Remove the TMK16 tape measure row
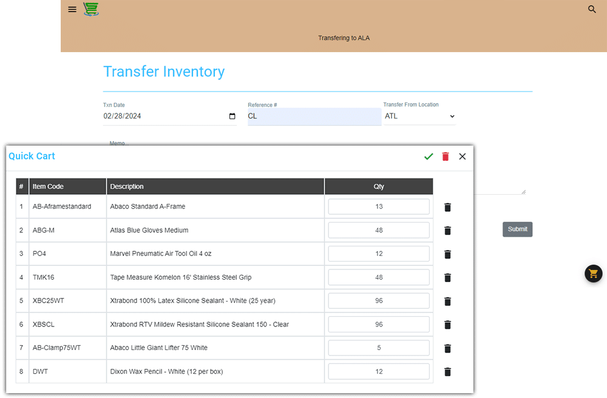607x398 pixels. click(x=447, y=278)
